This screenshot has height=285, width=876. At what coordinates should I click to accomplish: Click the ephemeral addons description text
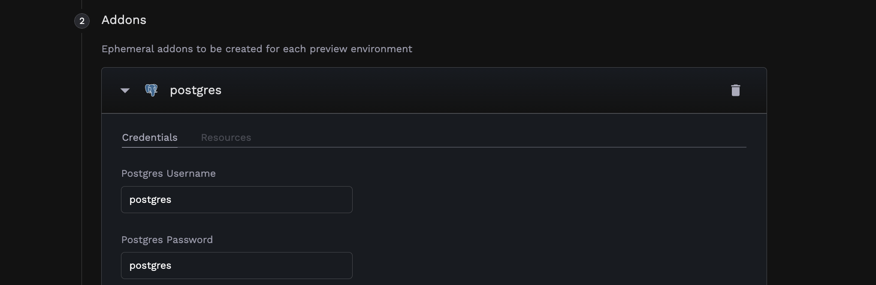(x=257, y=49)
